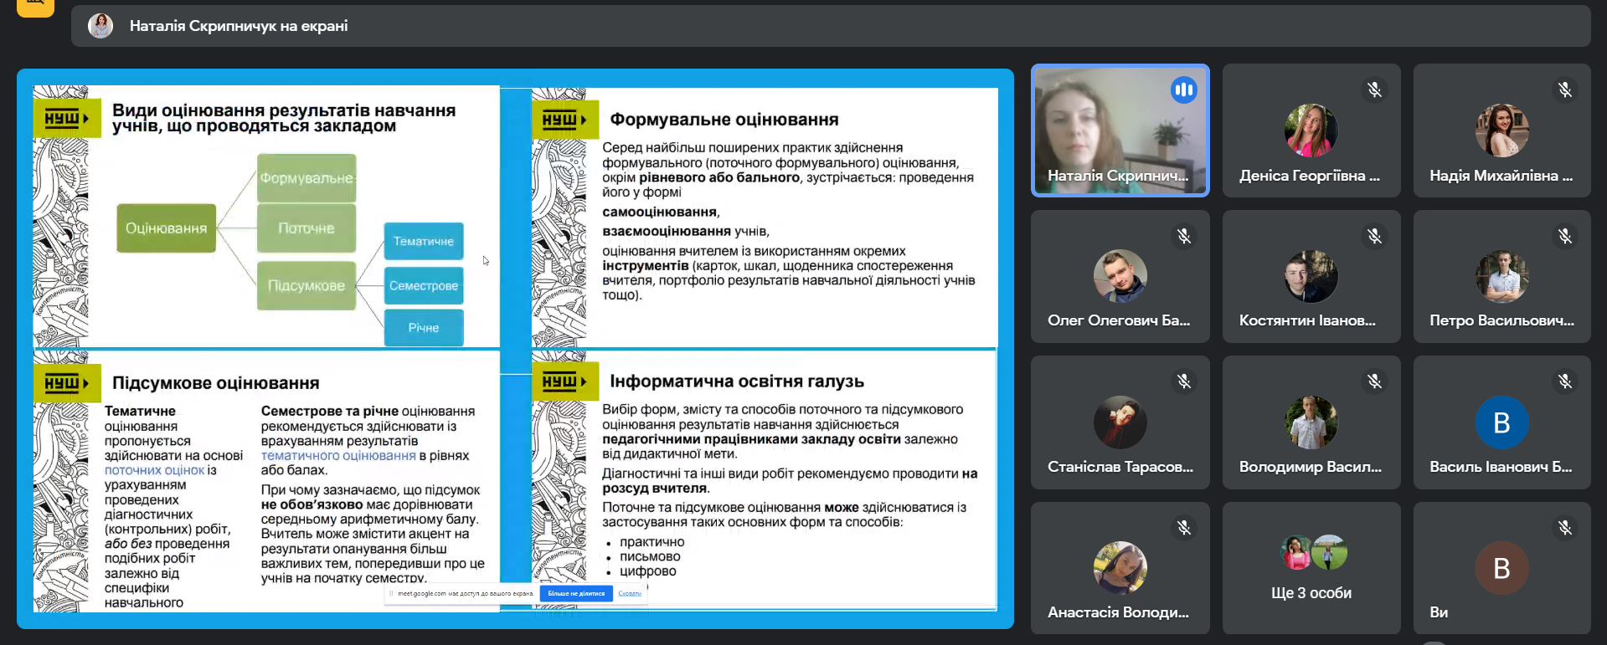Click the name label Олег Олегович Ба...
The image size is (1607, 645).
1119,320
